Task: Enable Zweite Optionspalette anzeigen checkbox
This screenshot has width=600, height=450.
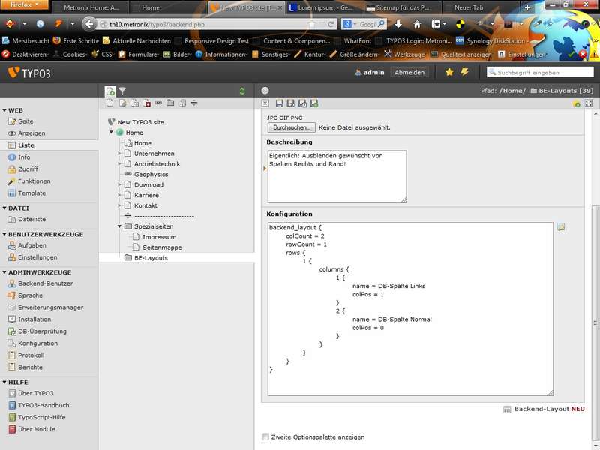Action: pyautogui.click(x=265, y=436)
